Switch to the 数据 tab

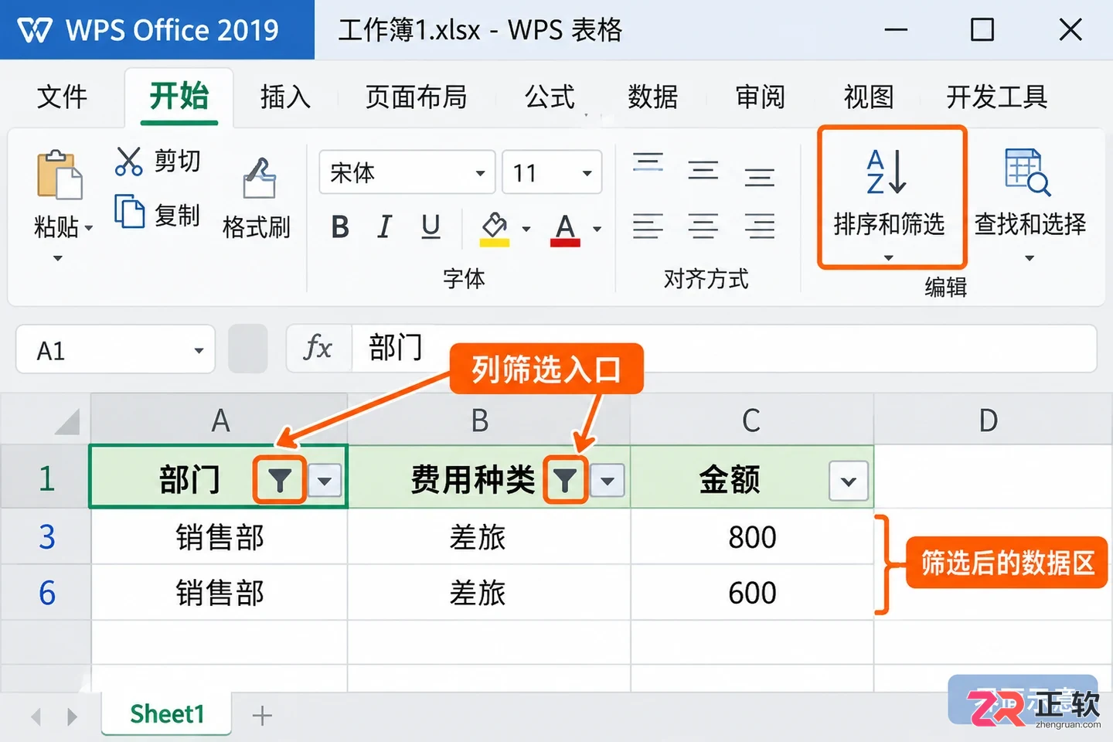(652, 97)
